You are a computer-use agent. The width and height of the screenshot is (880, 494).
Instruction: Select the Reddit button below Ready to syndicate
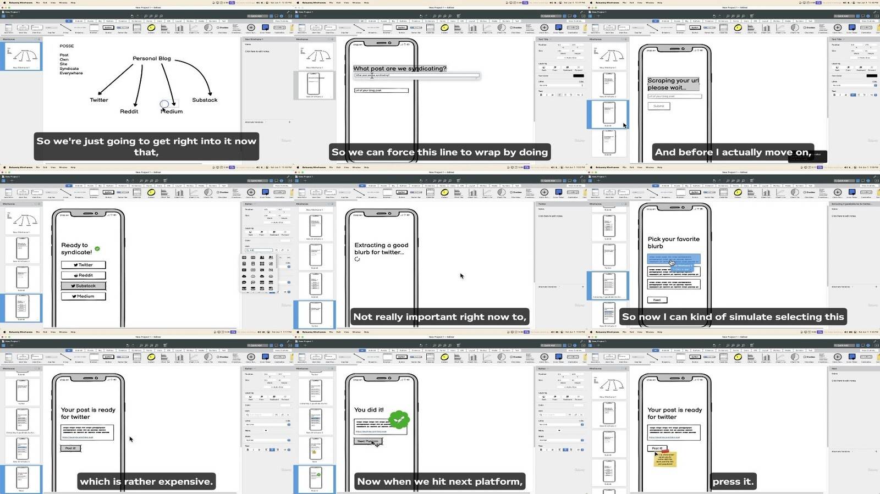83,275
